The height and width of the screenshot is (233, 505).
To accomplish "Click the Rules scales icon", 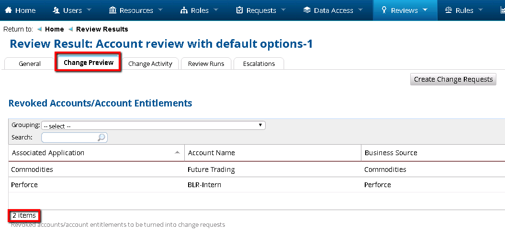I will pyautogui.click(x=449, y=10).
